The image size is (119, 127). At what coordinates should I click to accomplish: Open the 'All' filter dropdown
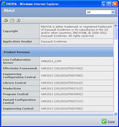click(x=101, y=12)
